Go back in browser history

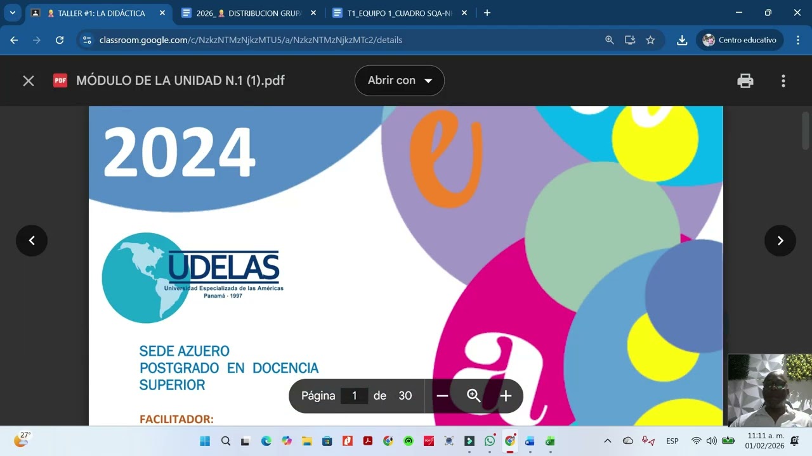[14, 40]
